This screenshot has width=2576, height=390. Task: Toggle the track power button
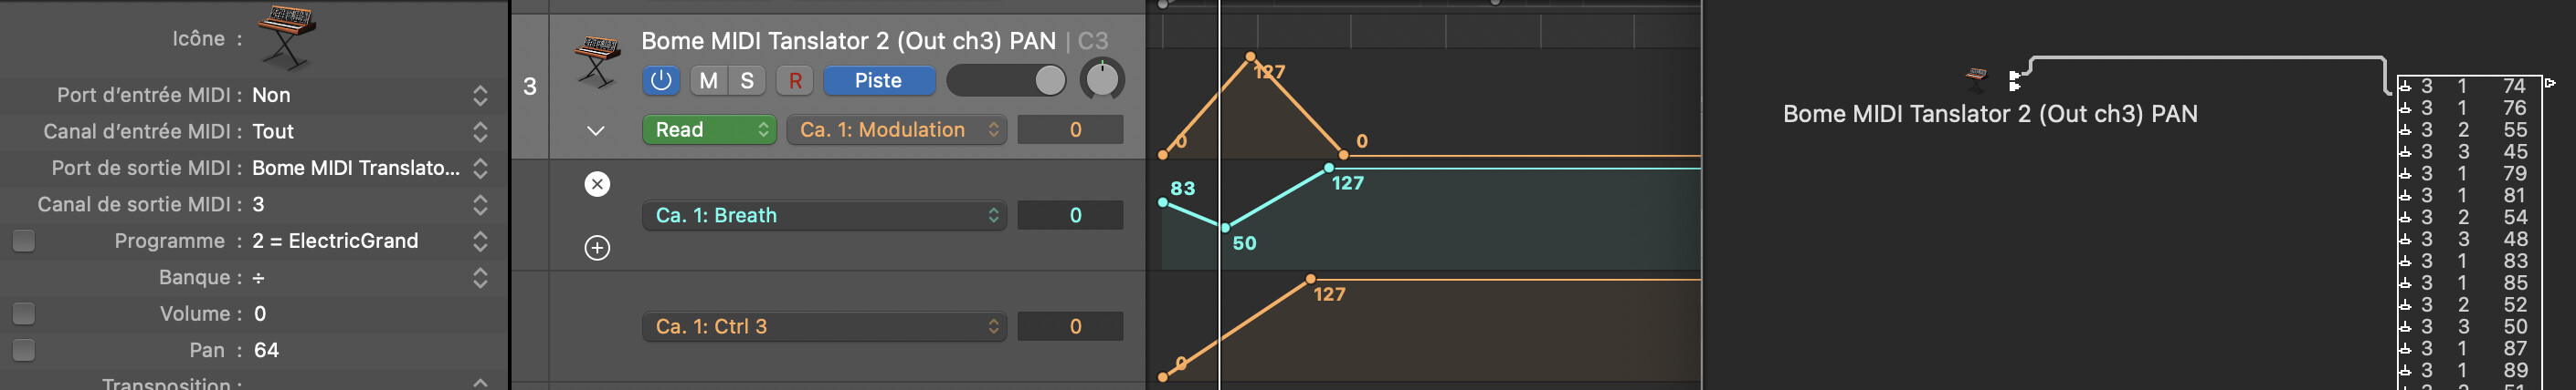pyautogui.click(x=661, y=81)
